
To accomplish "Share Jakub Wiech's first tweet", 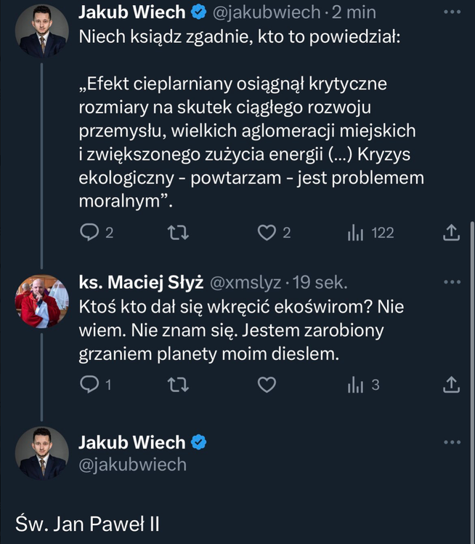I will pos(450,233).
